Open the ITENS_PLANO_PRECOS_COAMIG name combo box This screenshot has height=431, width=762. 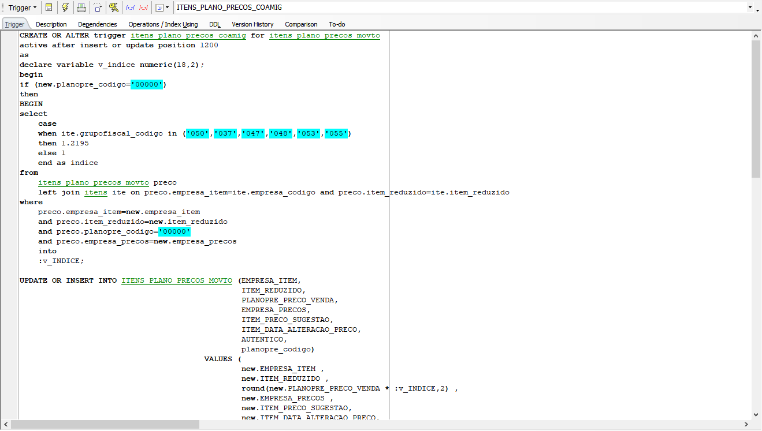click(464, 8)
